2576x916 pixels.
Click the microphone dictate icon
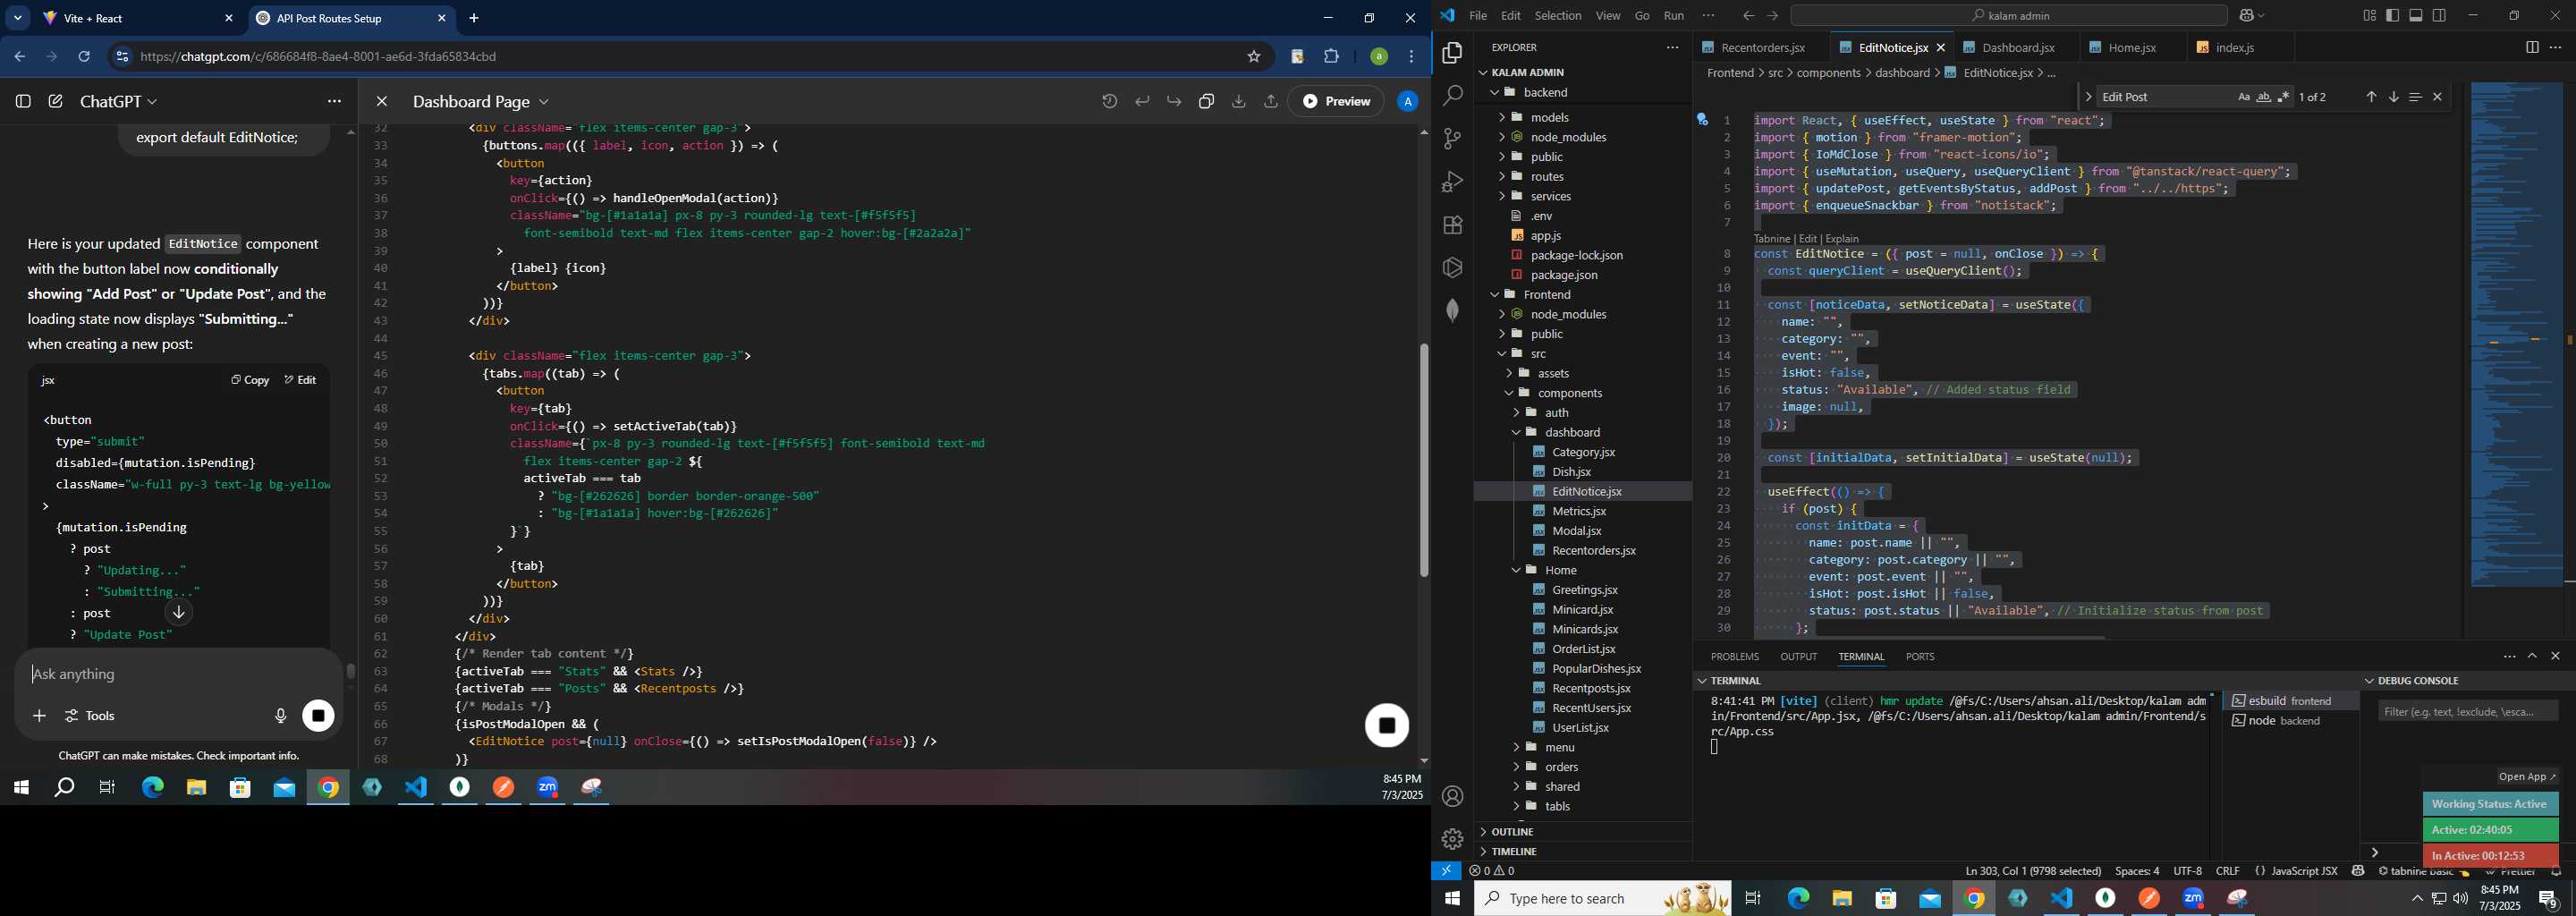[x=280, y=716]
